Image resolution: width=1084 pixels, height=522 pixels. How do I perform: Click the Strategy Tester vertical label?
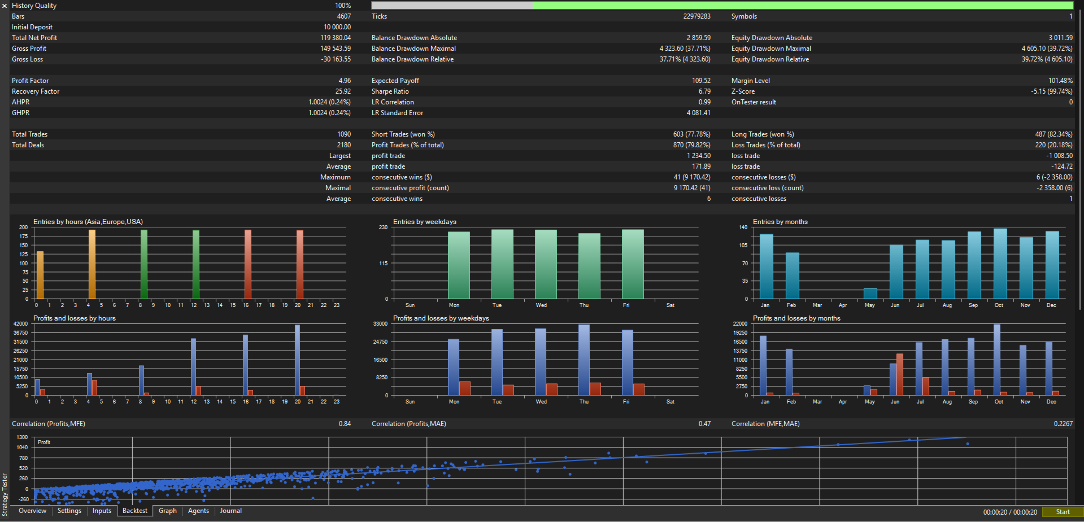point(5,494)
